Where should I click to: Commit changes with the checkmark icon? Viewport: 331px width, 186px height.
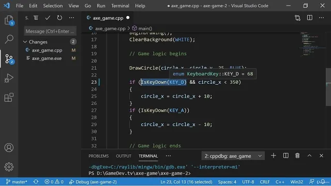pos(48,18)
